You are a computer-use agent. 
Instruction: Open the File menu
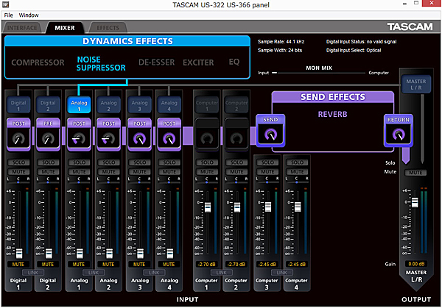[8, 15]
